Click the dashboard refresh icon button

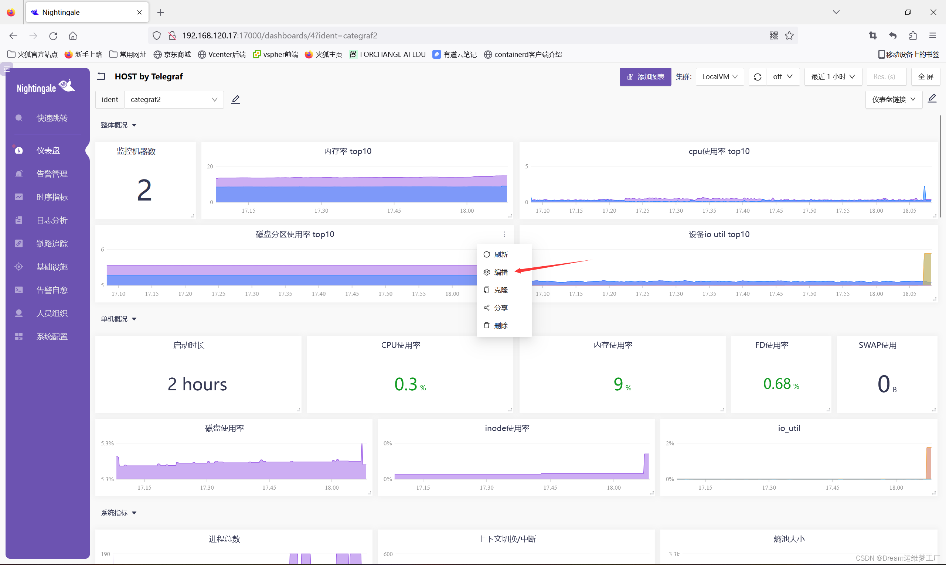click(758, 77)
